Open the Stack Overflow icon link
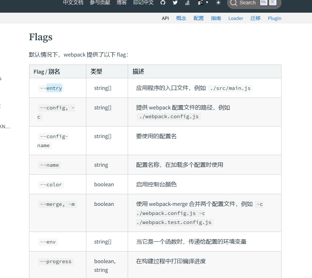This screenshot has height=278, width=312. [187, 3]
